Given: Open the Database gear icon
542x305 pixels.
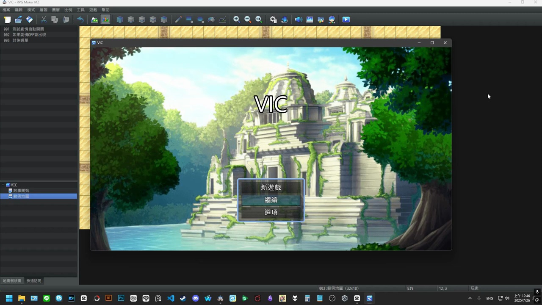Looking at the screenshot, I should [x=273, y=19].
